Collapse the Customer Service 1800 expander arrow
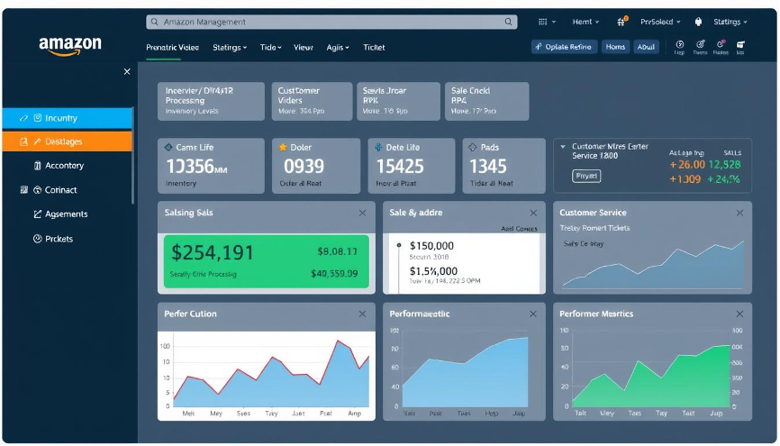Viewport: 780px width, 446px height. pos(563,146)
